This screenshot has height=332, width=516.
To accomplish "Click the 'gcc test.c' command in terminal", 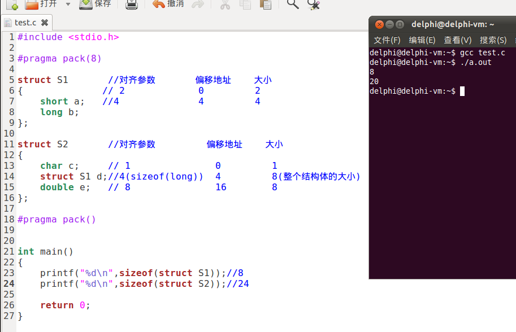I will pos(482,53).
